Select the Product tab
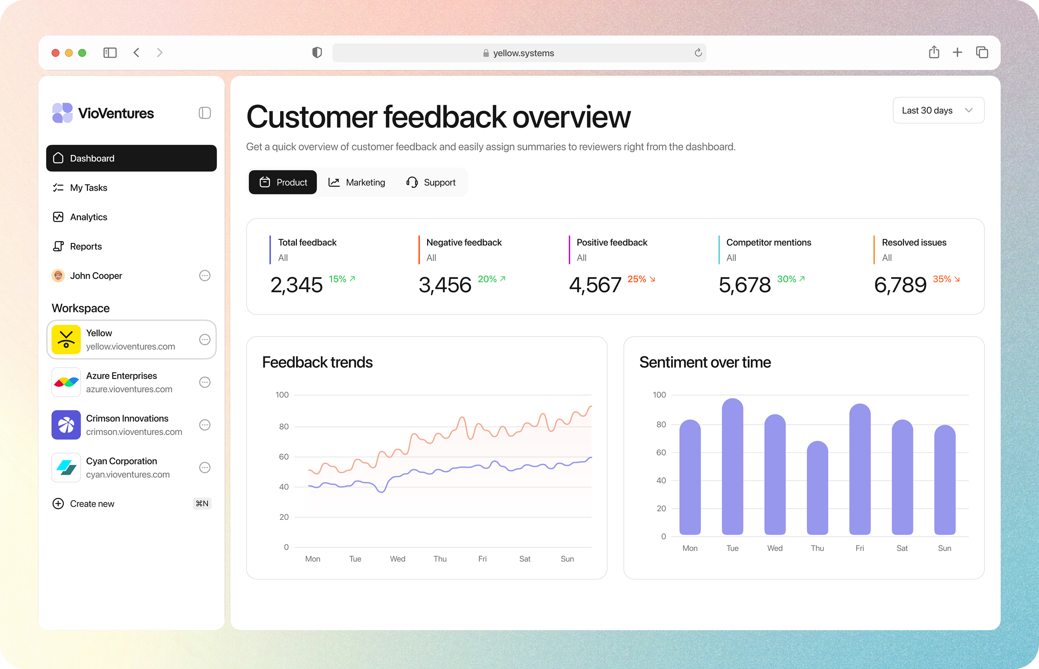Screen dimensions: 1039x669 (283, 182)
